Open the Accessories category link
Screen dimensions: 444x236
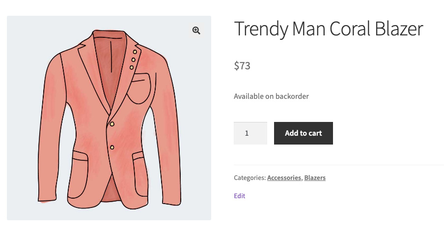click(284, 177)
